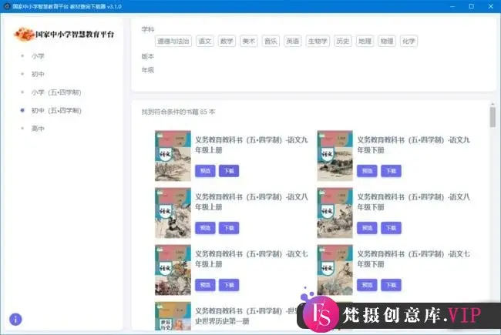The height and width of the screenshot is (335, 501).
Task: Click title text 语文九年级上册
Action: click(251, 145)
